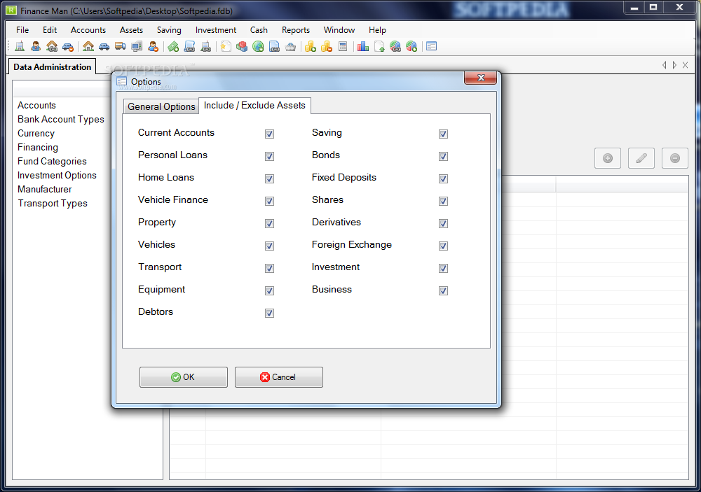Image resolution: width=701 pixels, height=492 pixels.
Task: Click the tab scroll right arrow
Action: (x=674, y=65)
